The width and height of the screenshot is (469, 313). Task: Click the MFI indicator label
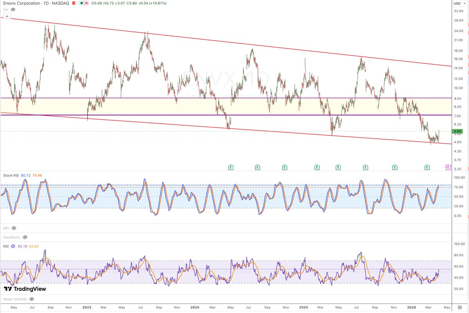(x=5, y=228)
